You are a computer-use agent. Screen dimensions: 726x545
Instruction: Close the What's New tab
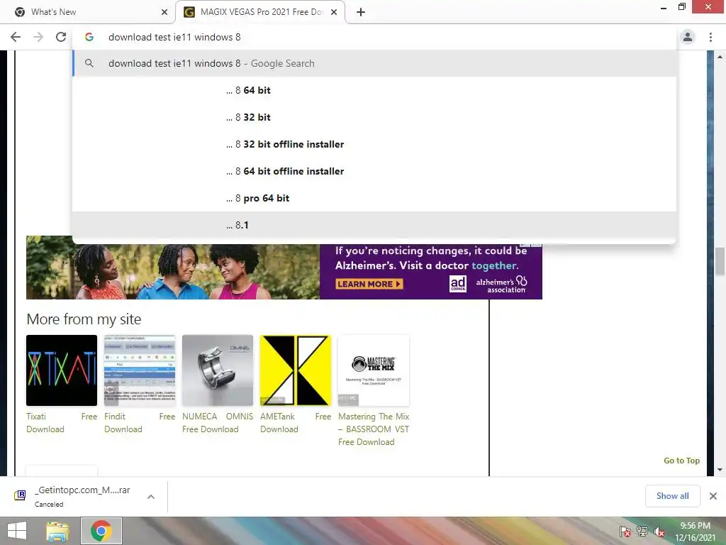coord(164,12)
